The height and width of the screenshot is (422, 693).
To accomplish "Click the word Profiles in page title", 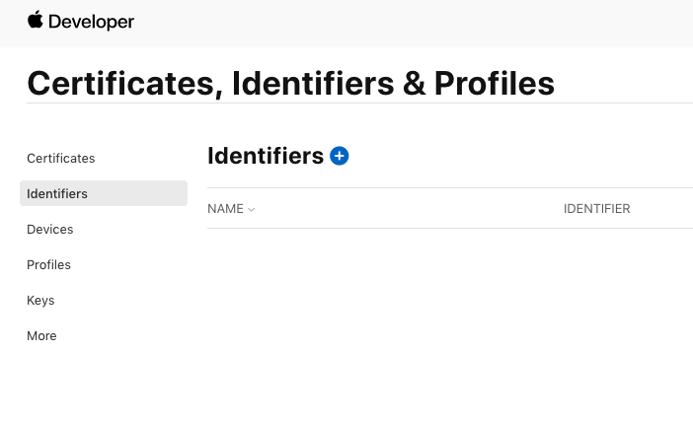I will tap(494, 83).
